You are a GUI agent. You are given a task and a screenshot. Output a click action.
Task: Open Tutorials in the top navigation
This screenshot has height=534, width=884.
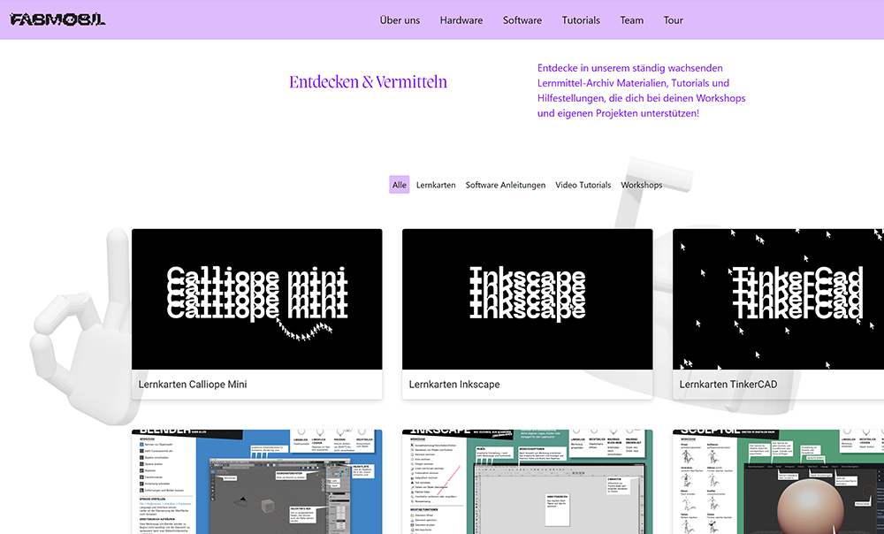coord(581,20)
